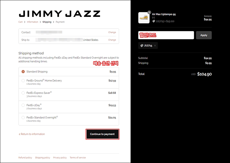Go to Information breadcrumb step

(32, 22)
